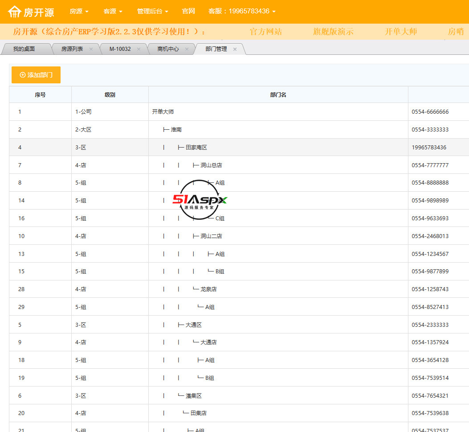Close the 部门管理 tab

[x=235, y=49]
